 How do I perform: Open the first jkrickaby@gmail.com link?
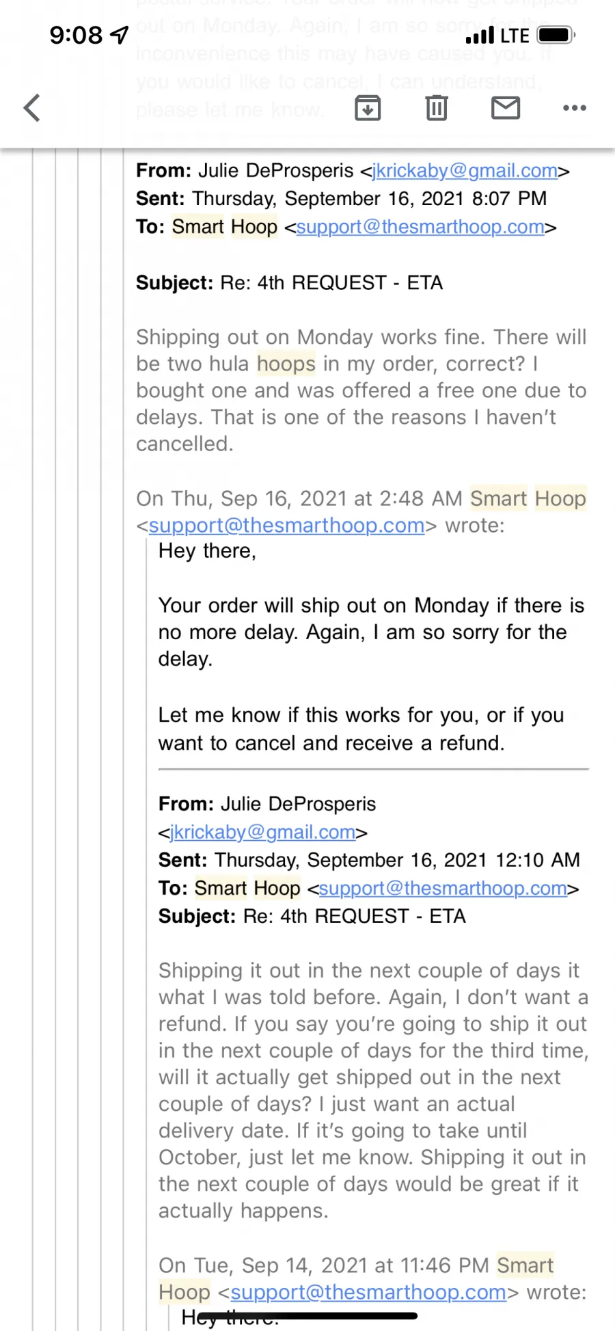465,171
